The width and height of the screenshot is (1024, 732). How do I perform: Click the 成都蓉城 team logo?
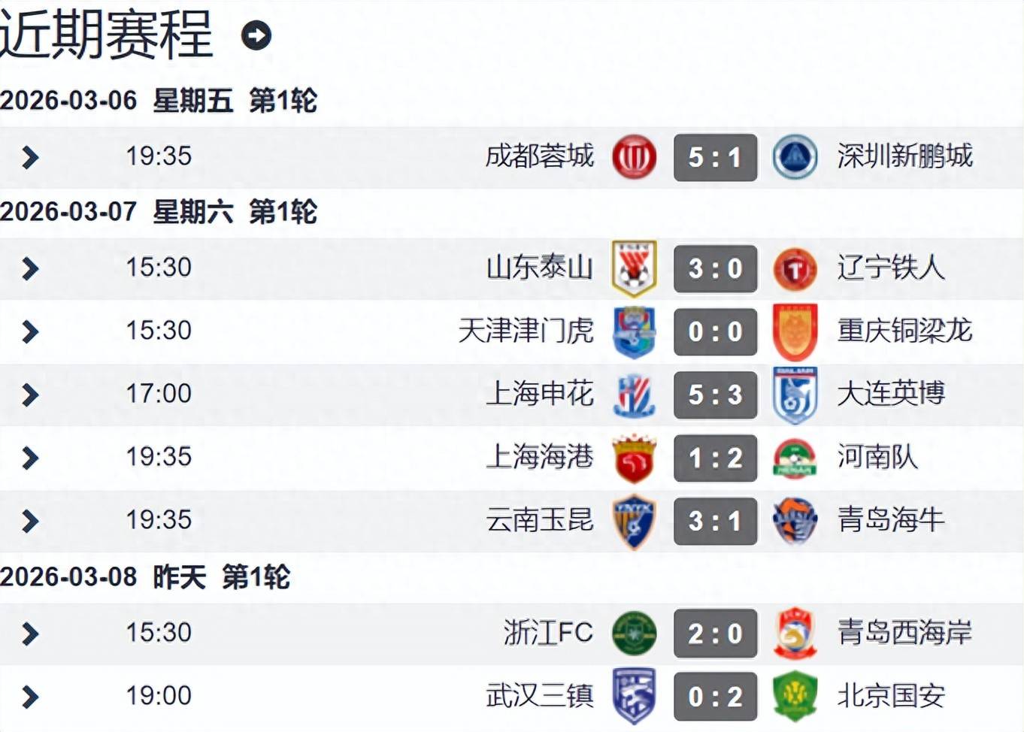[634, 157]
